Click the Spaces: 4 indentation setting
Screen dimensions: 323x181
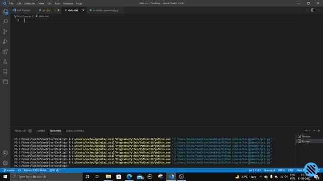[270, 170]
